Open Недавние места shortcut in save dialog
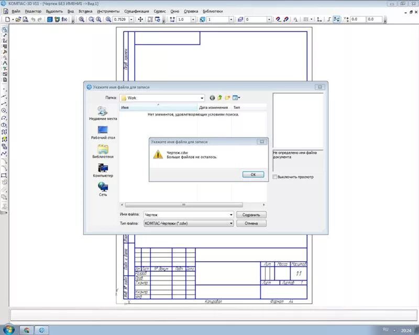 point(103,113)
